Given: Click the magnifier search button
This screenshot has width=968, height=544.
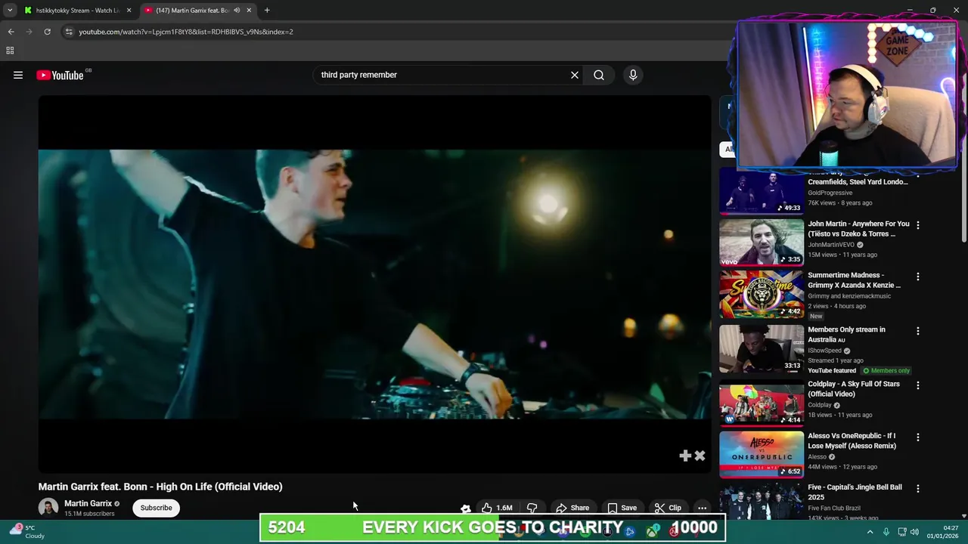Looking at the screenshot, I should pos(599,75).
